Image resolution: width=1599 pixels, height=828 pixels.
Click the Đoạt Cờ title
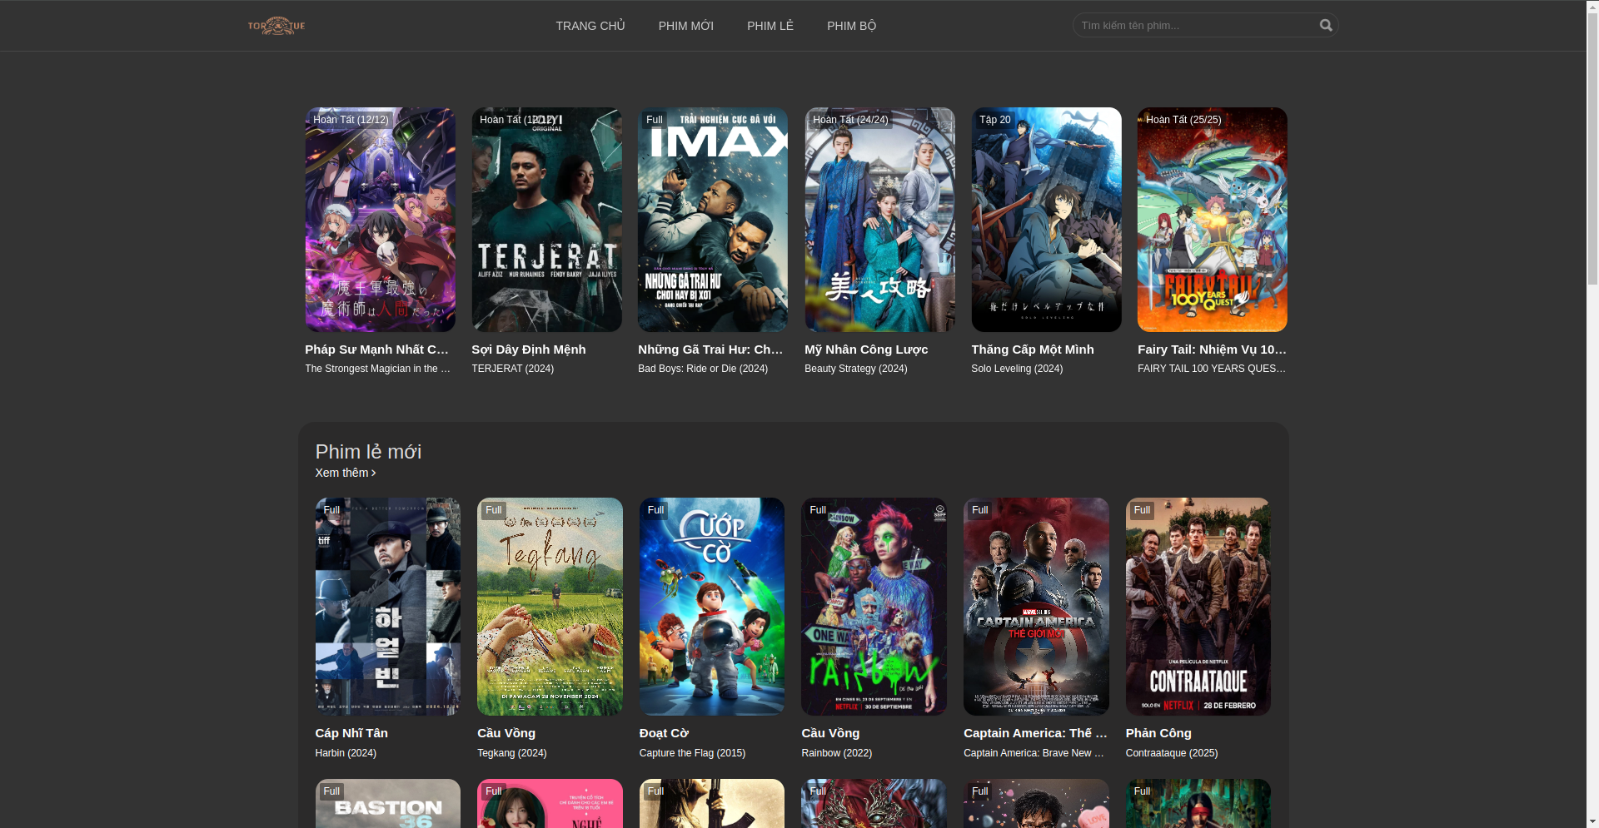point(664,733)
